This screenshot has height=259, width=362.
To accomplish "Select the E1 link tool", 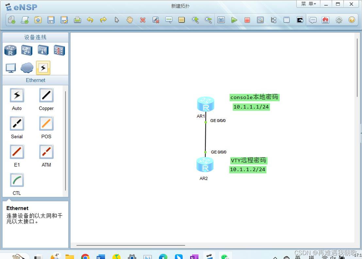I will pos(17,151).
